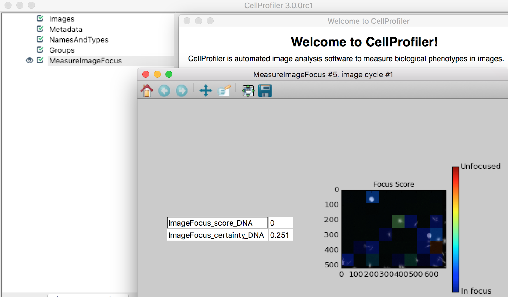This screenshot has height=297, width=508.
Task: Click the ImageFocus_score_DNA table cell
Action: (217, 223)
